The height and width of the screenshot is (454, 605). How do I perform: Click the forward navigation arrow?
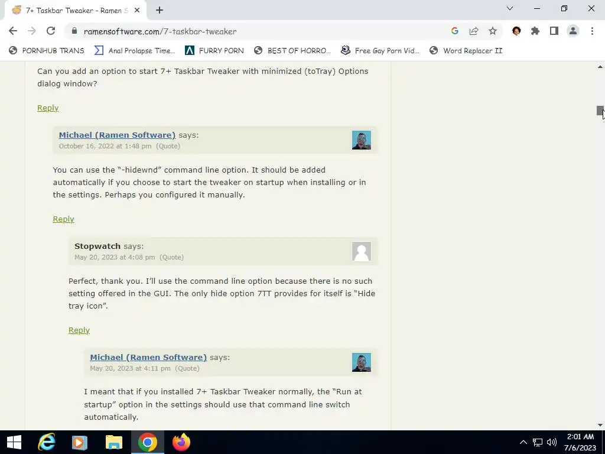click(32, 31)
